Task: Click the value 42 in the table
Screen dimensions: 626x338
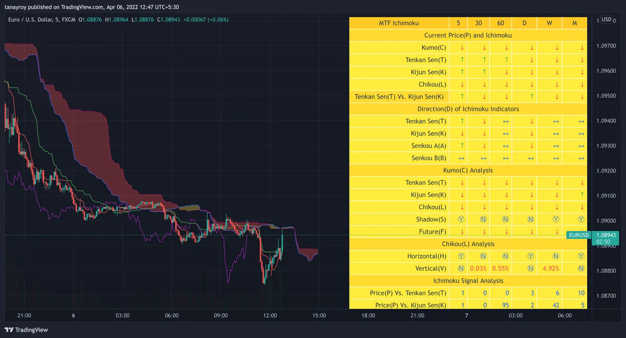Action: coord(556,305)
